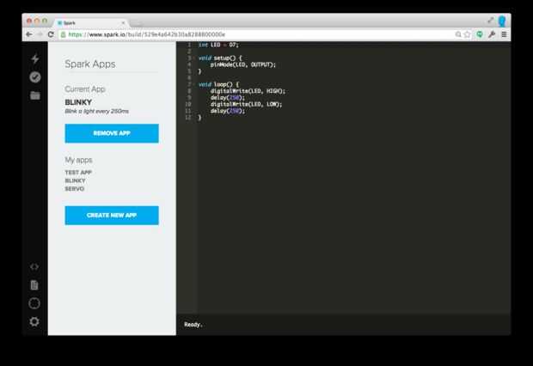Bookmark page with the star icon
The height and width of the screenshot is (366, 533).
pos(468,34)
